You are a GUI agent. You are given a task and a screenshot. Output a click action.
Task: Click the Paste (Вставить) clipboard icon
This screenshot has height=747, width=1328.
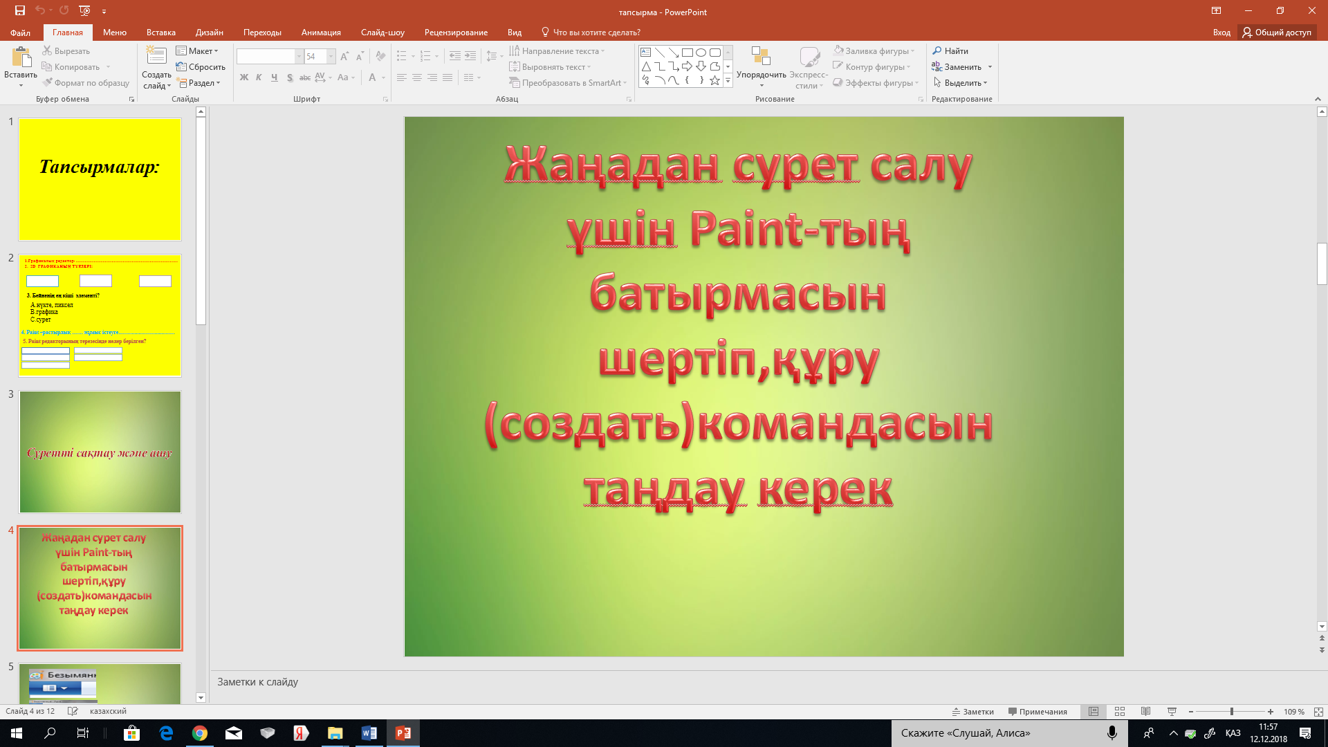click(x=21, y=58)
